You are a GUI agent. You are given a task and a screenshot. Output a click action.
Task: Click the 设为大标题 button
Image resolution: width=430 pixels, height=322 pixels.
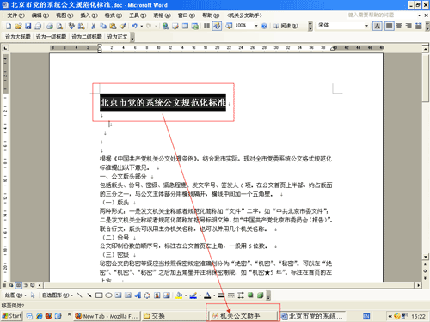[18, 37]
